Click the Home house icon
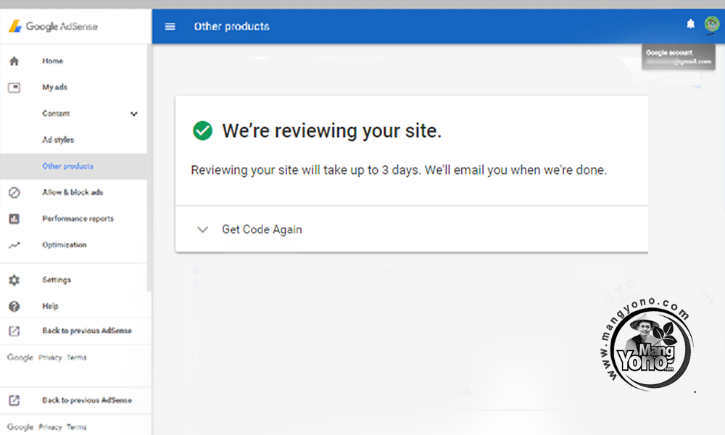725x435 pixels. click(14, 62)
